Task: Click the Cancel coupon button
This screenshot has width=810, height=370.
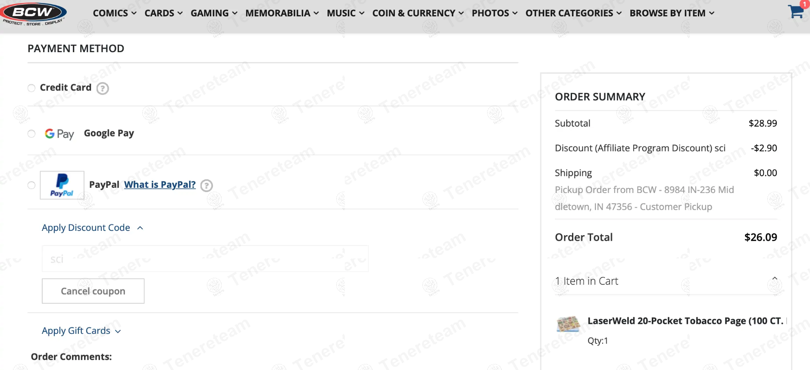Action: [93, 291]
